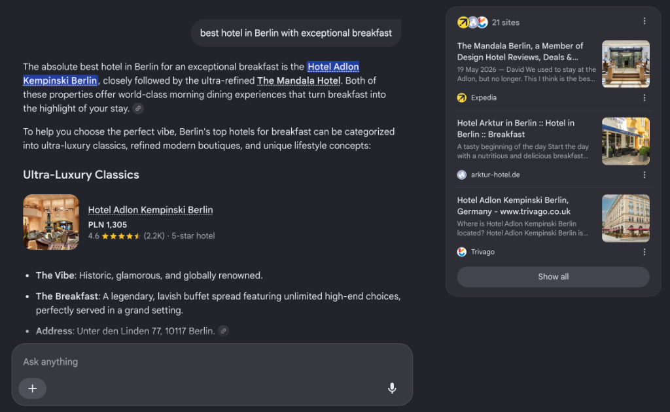Open the 21 sites panel options menu

pyautogui.click(x=644, y=22)
